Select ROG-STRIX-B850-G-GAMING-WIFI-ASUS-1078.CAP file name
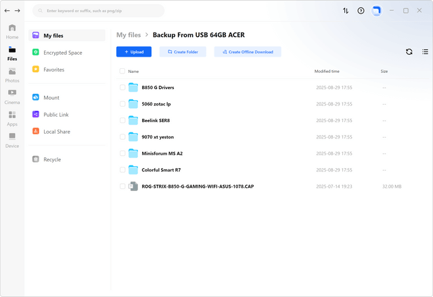This screenshot has height=297, width=433. [198, 186]
